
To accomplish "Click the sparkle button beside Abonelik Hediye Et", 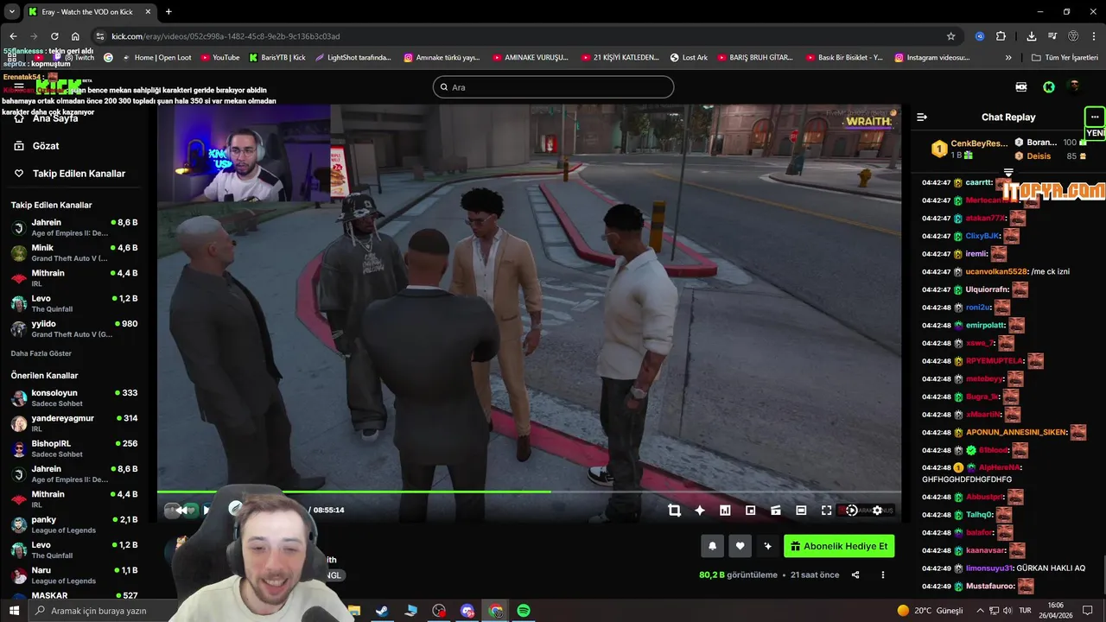I will coord(767,546).
